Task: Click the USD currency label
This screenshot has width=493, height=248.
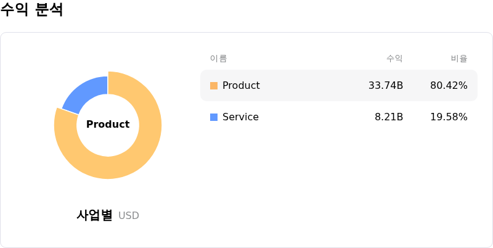Action: (x=129, y=216)
